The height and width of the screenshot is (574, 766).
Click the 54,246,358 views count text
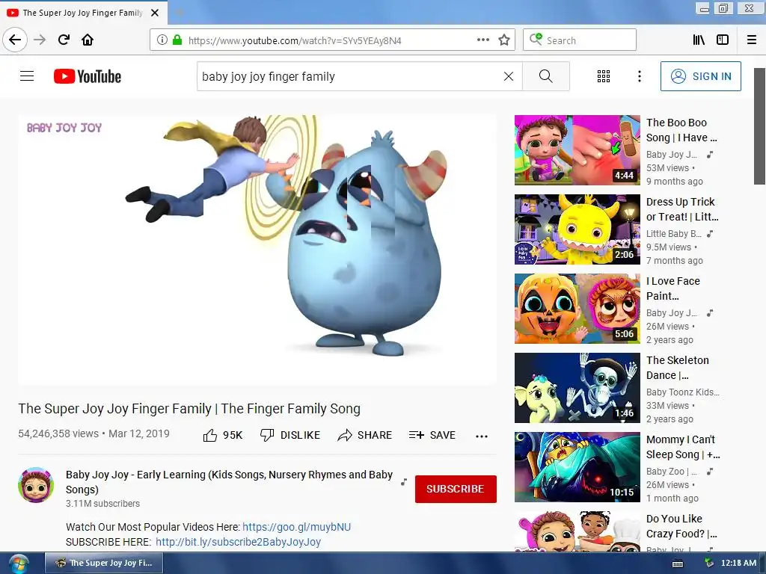click(58, 433)
